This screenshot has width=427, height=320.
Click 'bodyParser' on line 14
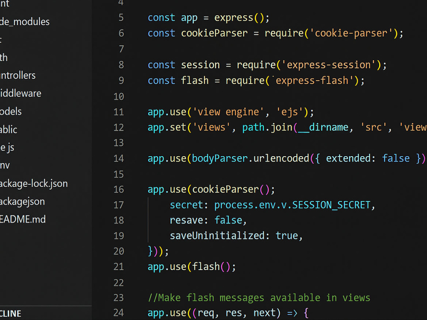[x=220, y=158]
